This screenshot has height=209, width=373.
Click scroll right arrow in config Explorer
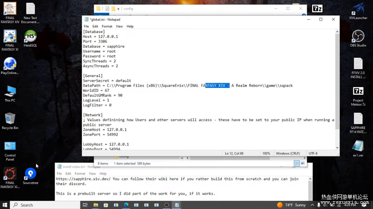(304, 158)
